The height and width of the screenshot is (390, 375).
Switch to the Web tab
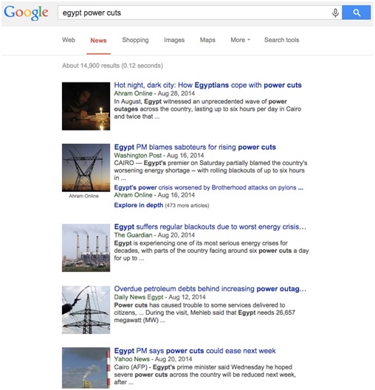69,40
